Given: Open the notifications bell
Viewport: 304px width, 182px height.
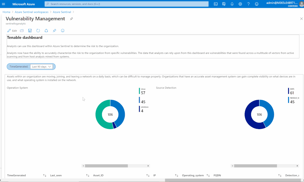Looking at the screenshot, I should (x=232, y=4).
